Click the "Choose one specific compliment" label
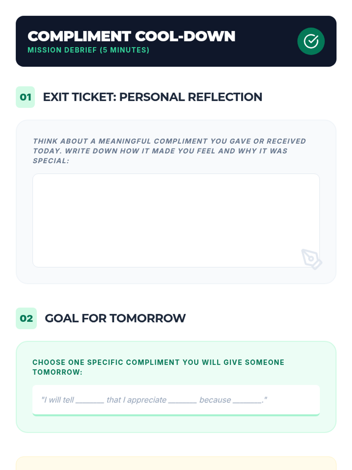Image resolution: width=352 pixels, height=470 pixels. pos(158,362)
